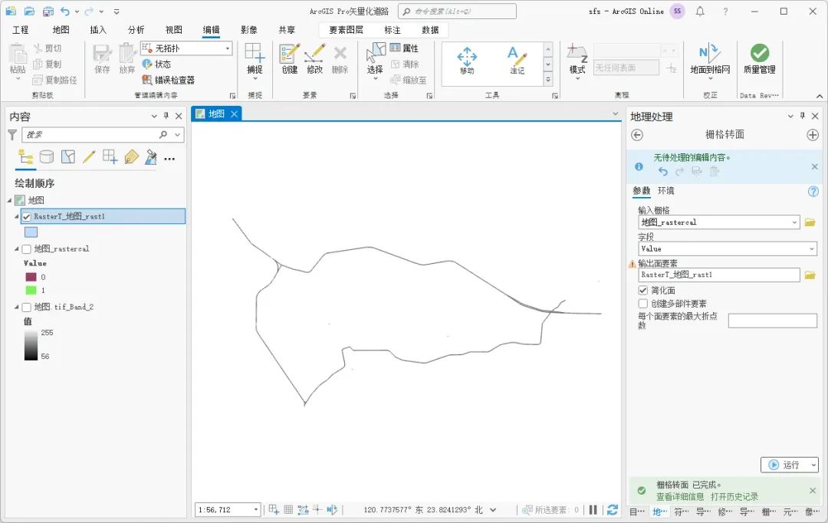Open the coordinate display units dropdown
Viewport: 828px width, 523px height.
pyautogui.click(x=493, y=510)
